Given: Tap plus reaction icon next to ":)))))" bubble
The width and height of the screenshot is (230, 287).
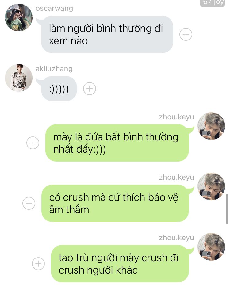Looking at the screenshot, I should click(89, 89).
